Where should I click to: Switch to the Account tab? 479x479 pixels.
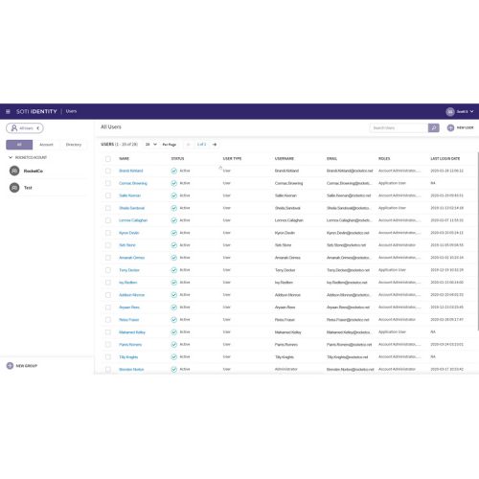46,145
